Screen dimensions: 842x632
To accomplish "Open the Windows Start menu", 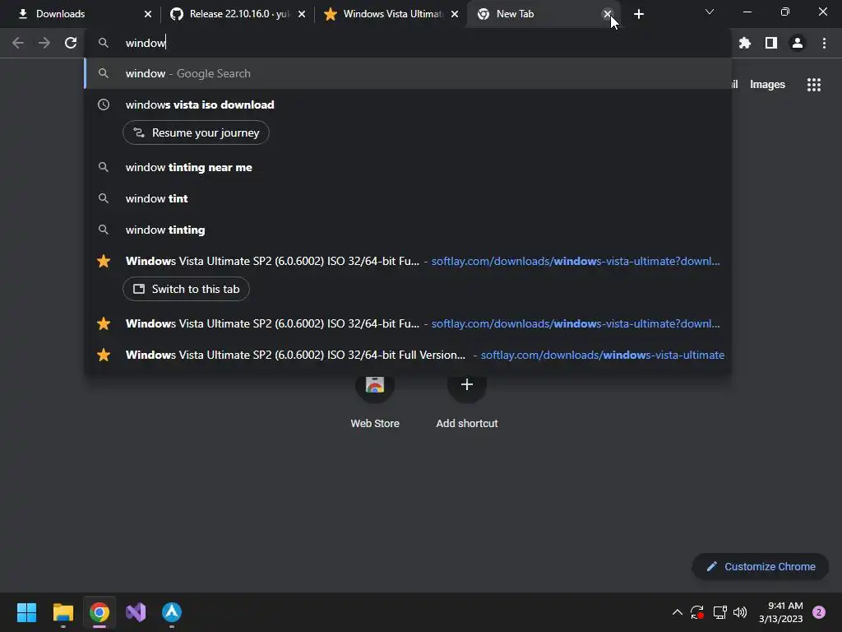I will [x=26, y=612].
